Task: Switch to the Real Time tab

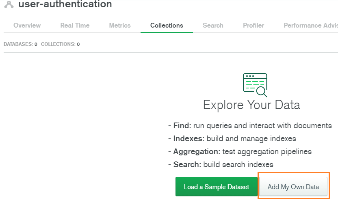Action: (75, 25)
